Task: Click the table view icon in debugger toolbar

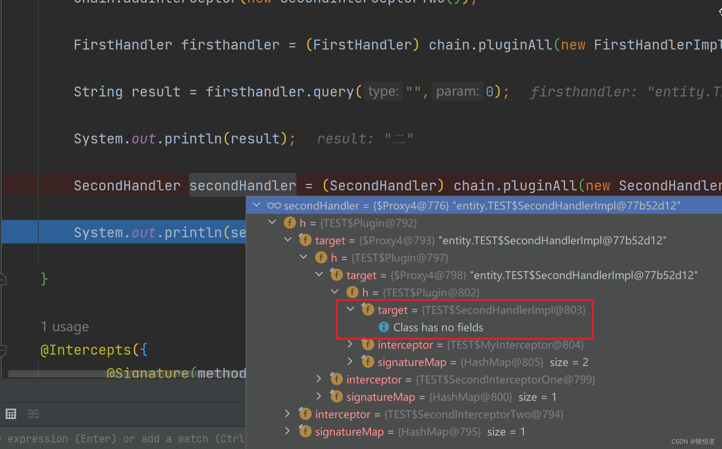Action: pyautogui.click(x=11, y=414)
